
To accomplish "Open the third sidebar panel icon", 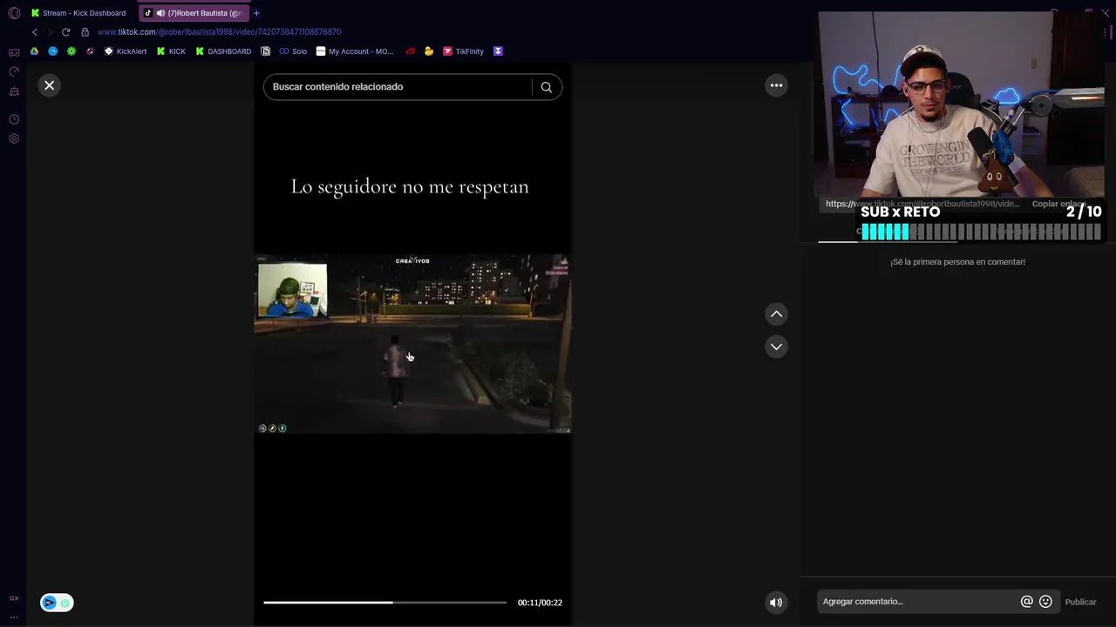I will 14,91.
